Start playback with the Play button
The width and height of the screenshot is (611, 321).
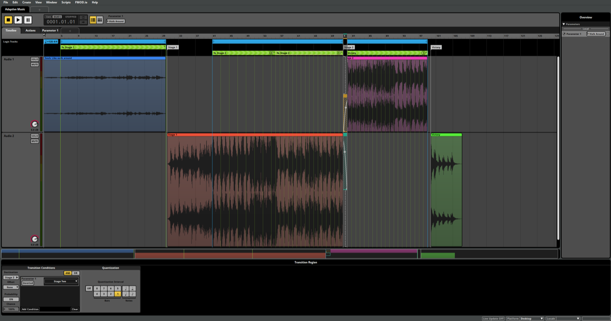tap(18, 20)
